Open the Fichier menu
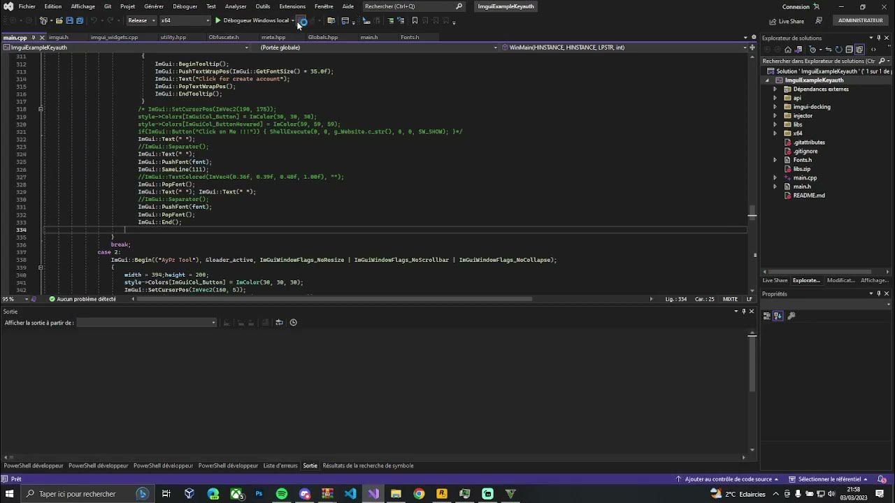 [x=27, y=6]
